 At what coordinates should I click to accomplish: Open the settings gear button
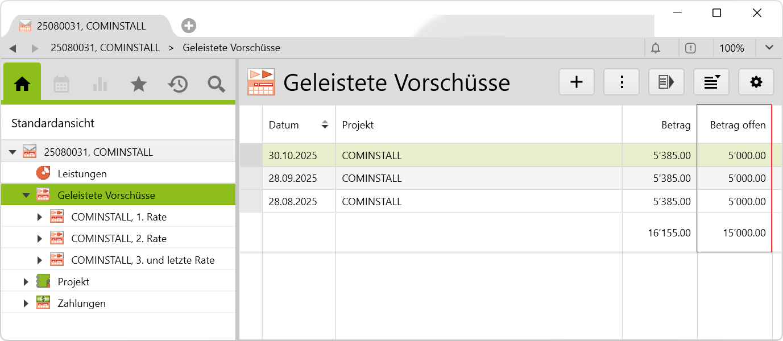(756, 82)
